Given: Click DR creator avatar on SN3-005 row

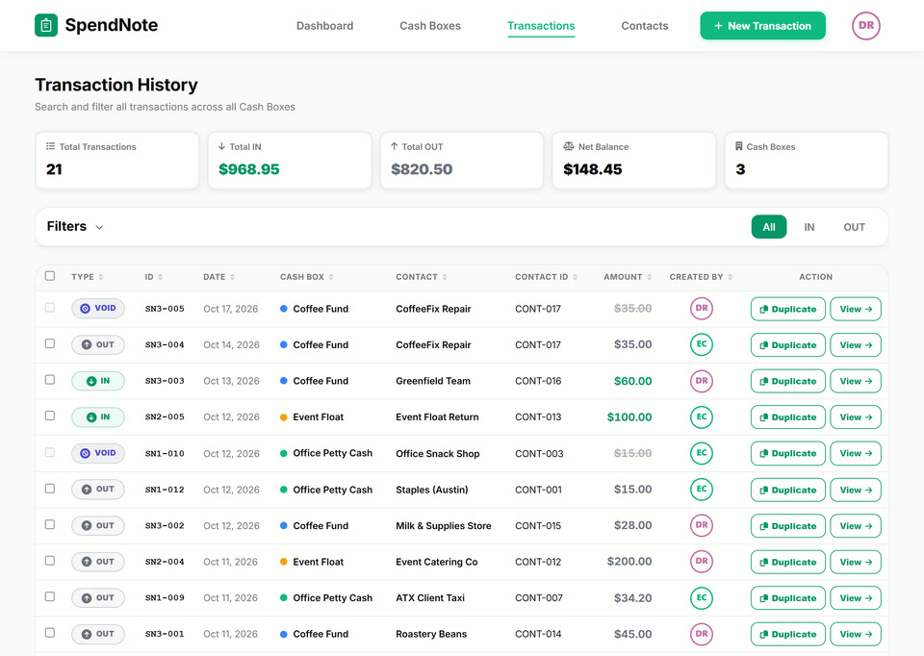Looking at the screenshot, I should [702, 308].
